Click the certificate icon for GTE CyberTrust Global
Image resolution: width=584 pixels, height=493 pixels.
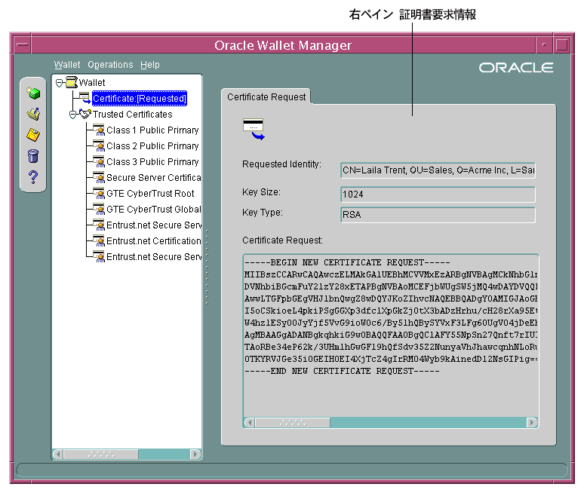coord(99,209)
